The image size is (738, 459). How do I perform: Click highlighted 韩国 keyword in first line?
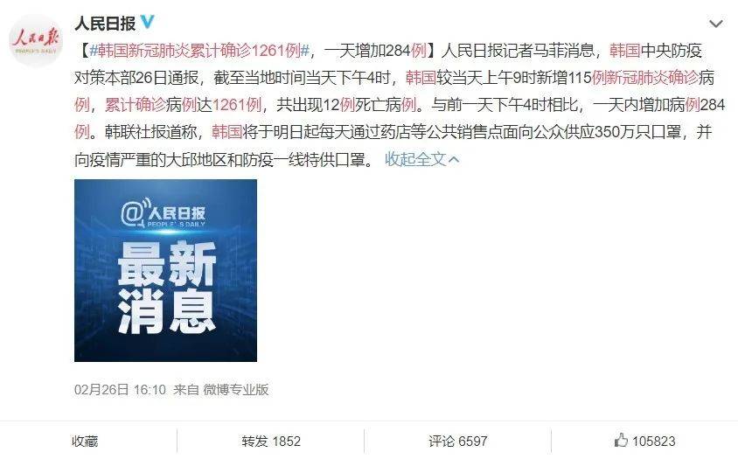[x=624, y=50]
